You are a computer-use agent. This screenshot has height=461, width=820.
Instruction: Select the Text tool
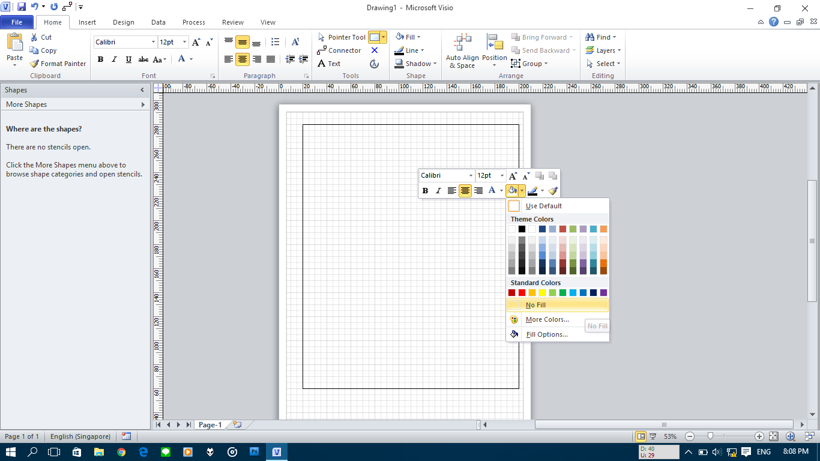click(329, 64)
